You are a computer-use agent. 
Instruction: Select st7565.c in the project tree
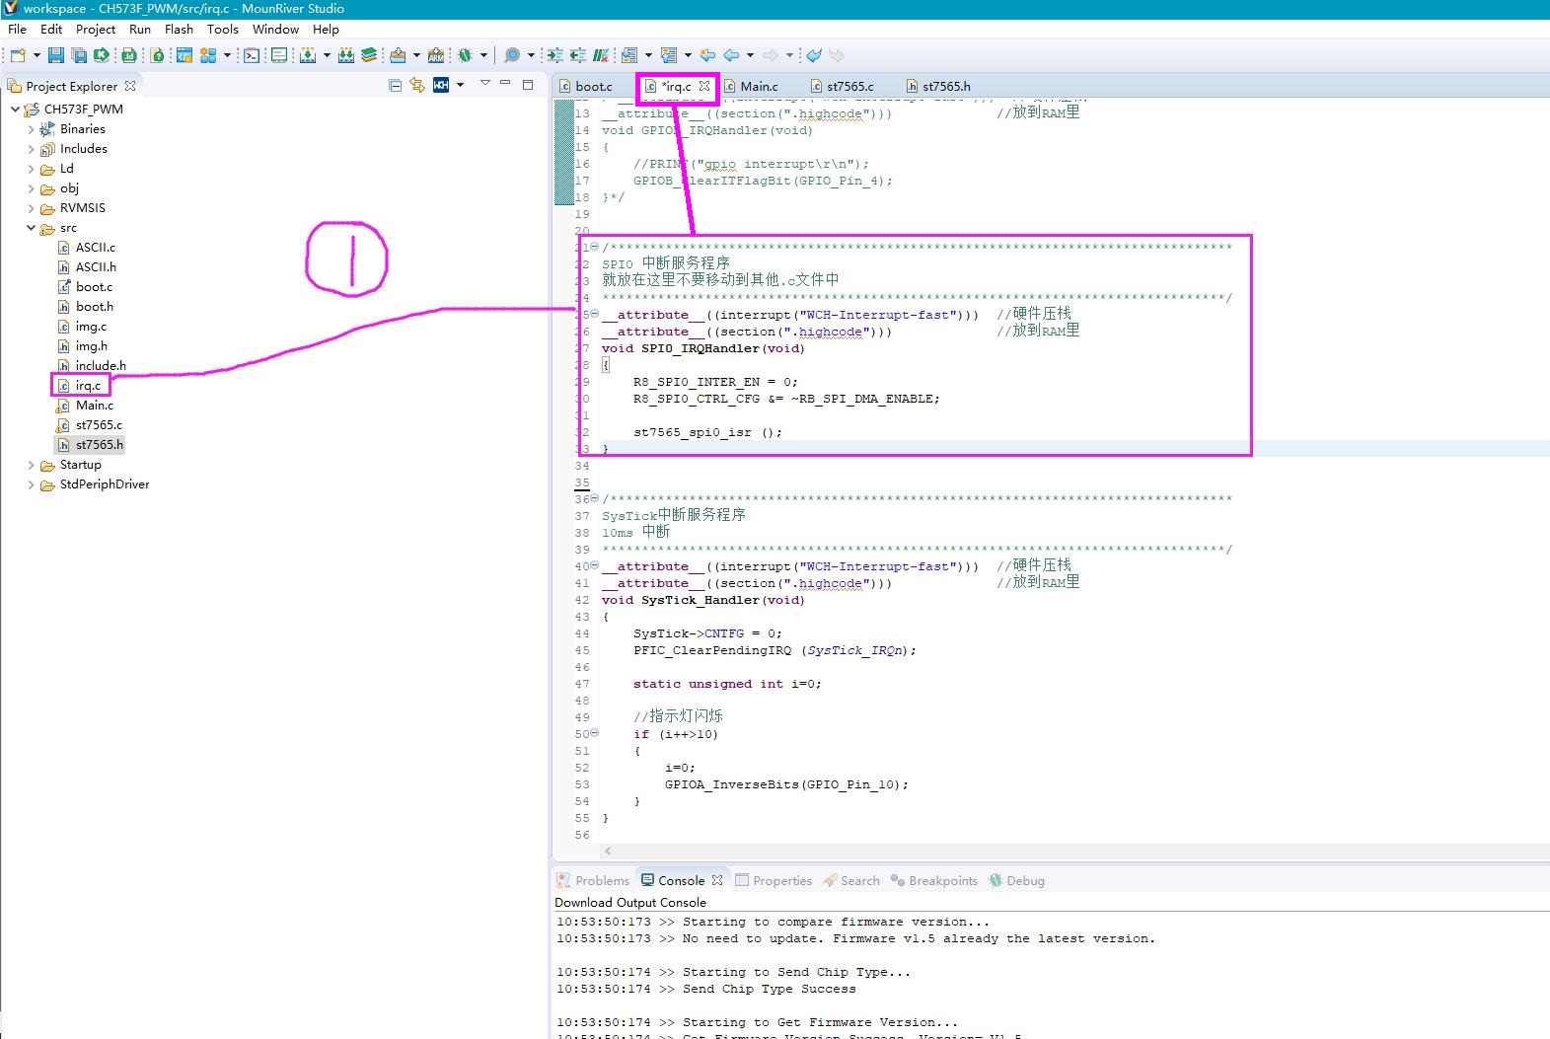click(x=90, y=425)
